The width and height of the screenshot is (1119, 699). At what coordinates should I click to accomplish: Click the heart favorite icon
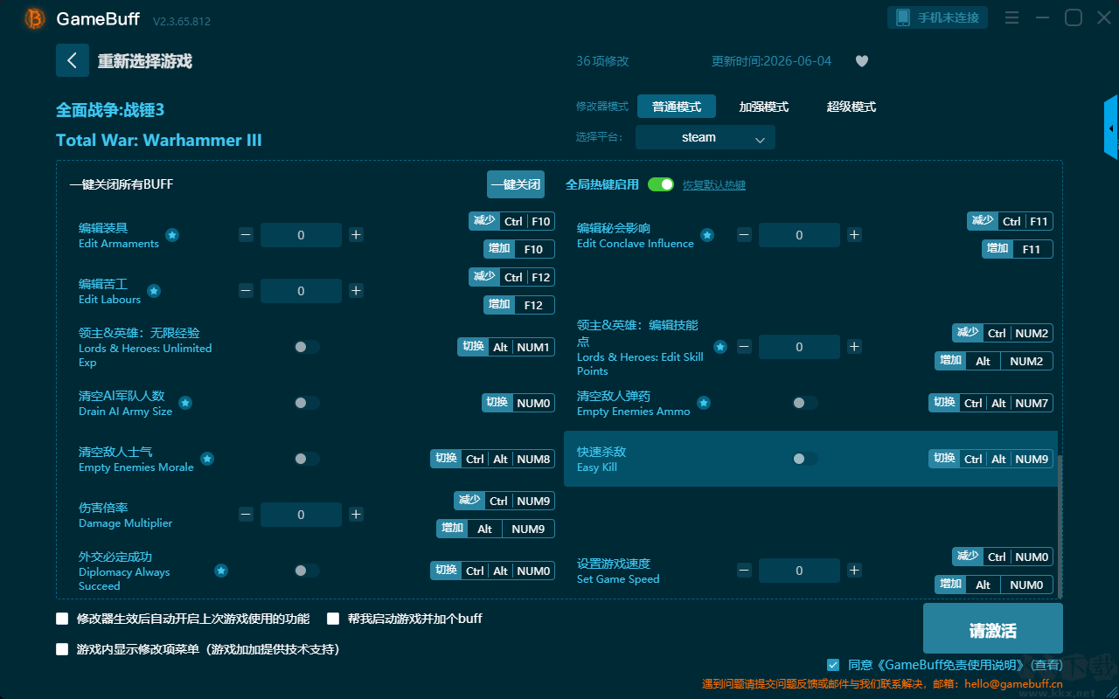point(861,61)
